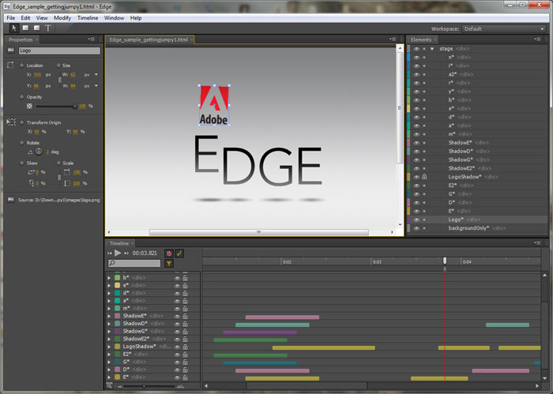The image size is (553, 394).
Task: Expand the ShadowE timeline layer
Action: tap(109, 316)
